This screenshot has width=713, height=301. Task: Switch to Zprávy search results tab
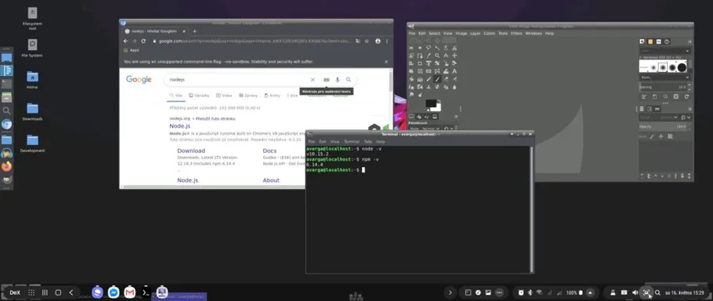(248, 96)
